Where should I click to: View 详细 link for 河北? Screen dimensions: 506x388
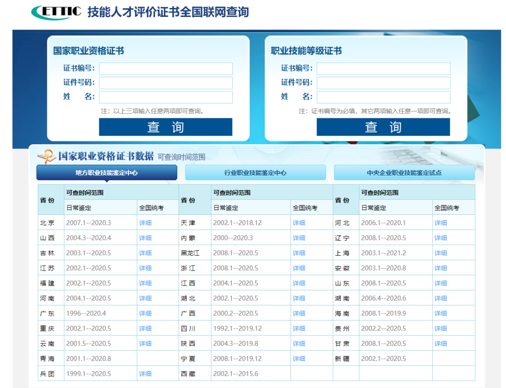[440, 223]
